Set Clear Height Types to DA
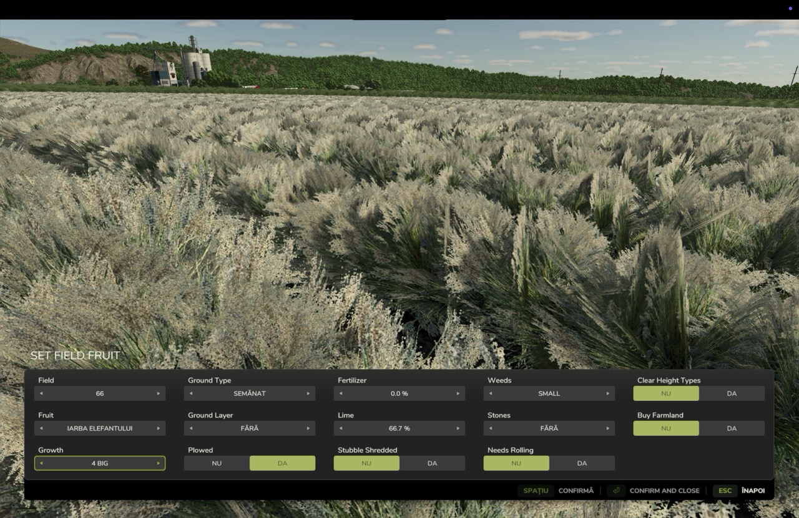Viewport: 799px width, 518px height. [x=732, y=393]
